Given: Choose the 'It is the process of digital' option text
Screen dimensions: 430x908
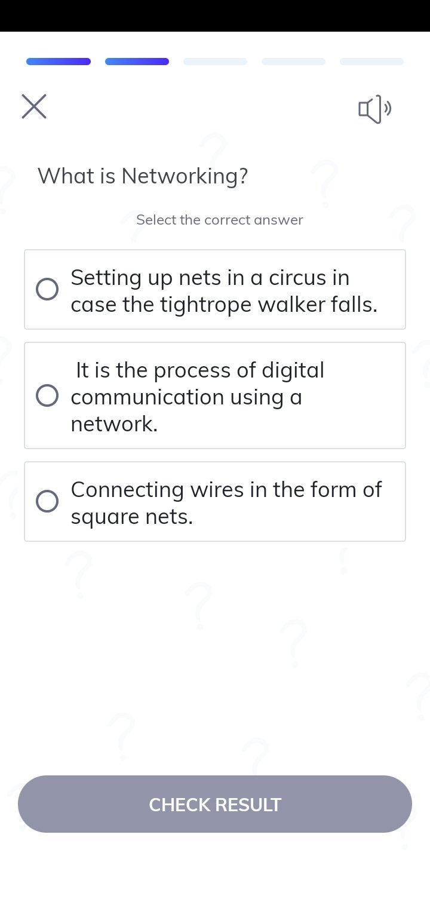Looking at the screenshot, I should (200, 370).
